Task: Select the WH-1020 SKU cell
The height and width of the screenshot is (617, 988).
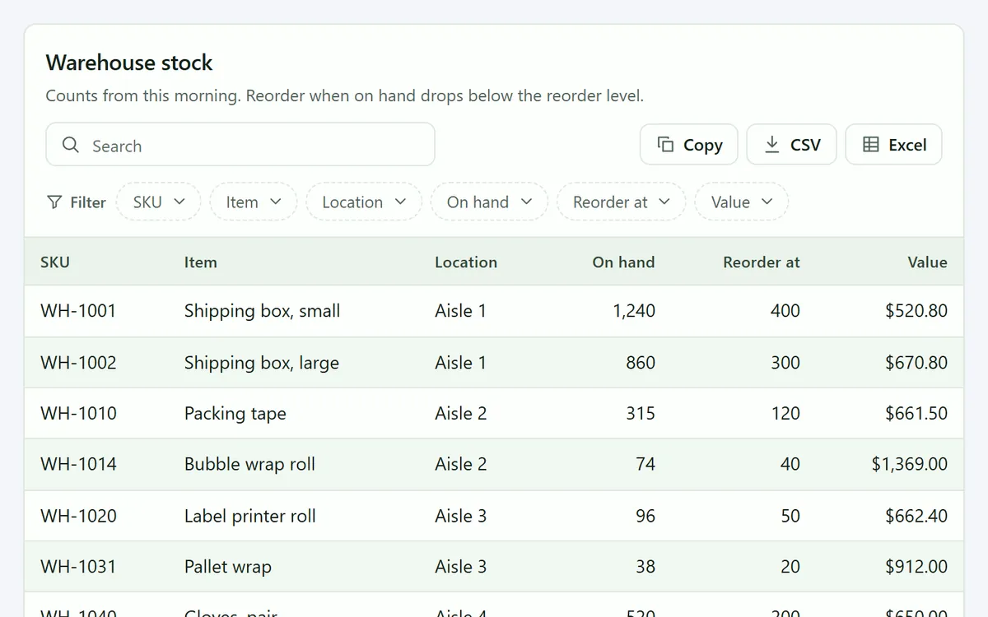Action: (78, 516)
